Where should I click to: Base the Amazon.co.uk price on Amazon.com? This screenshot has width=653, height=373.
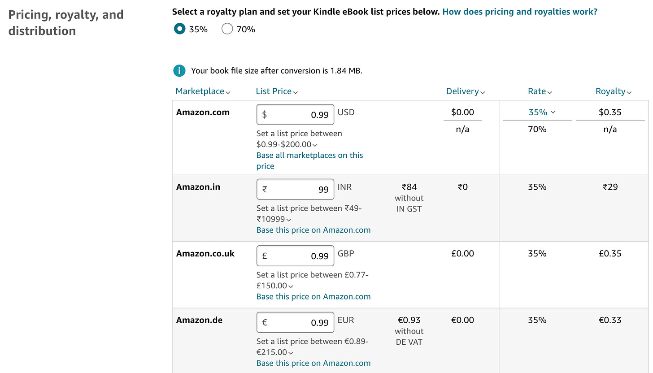(x=313, y=296)
